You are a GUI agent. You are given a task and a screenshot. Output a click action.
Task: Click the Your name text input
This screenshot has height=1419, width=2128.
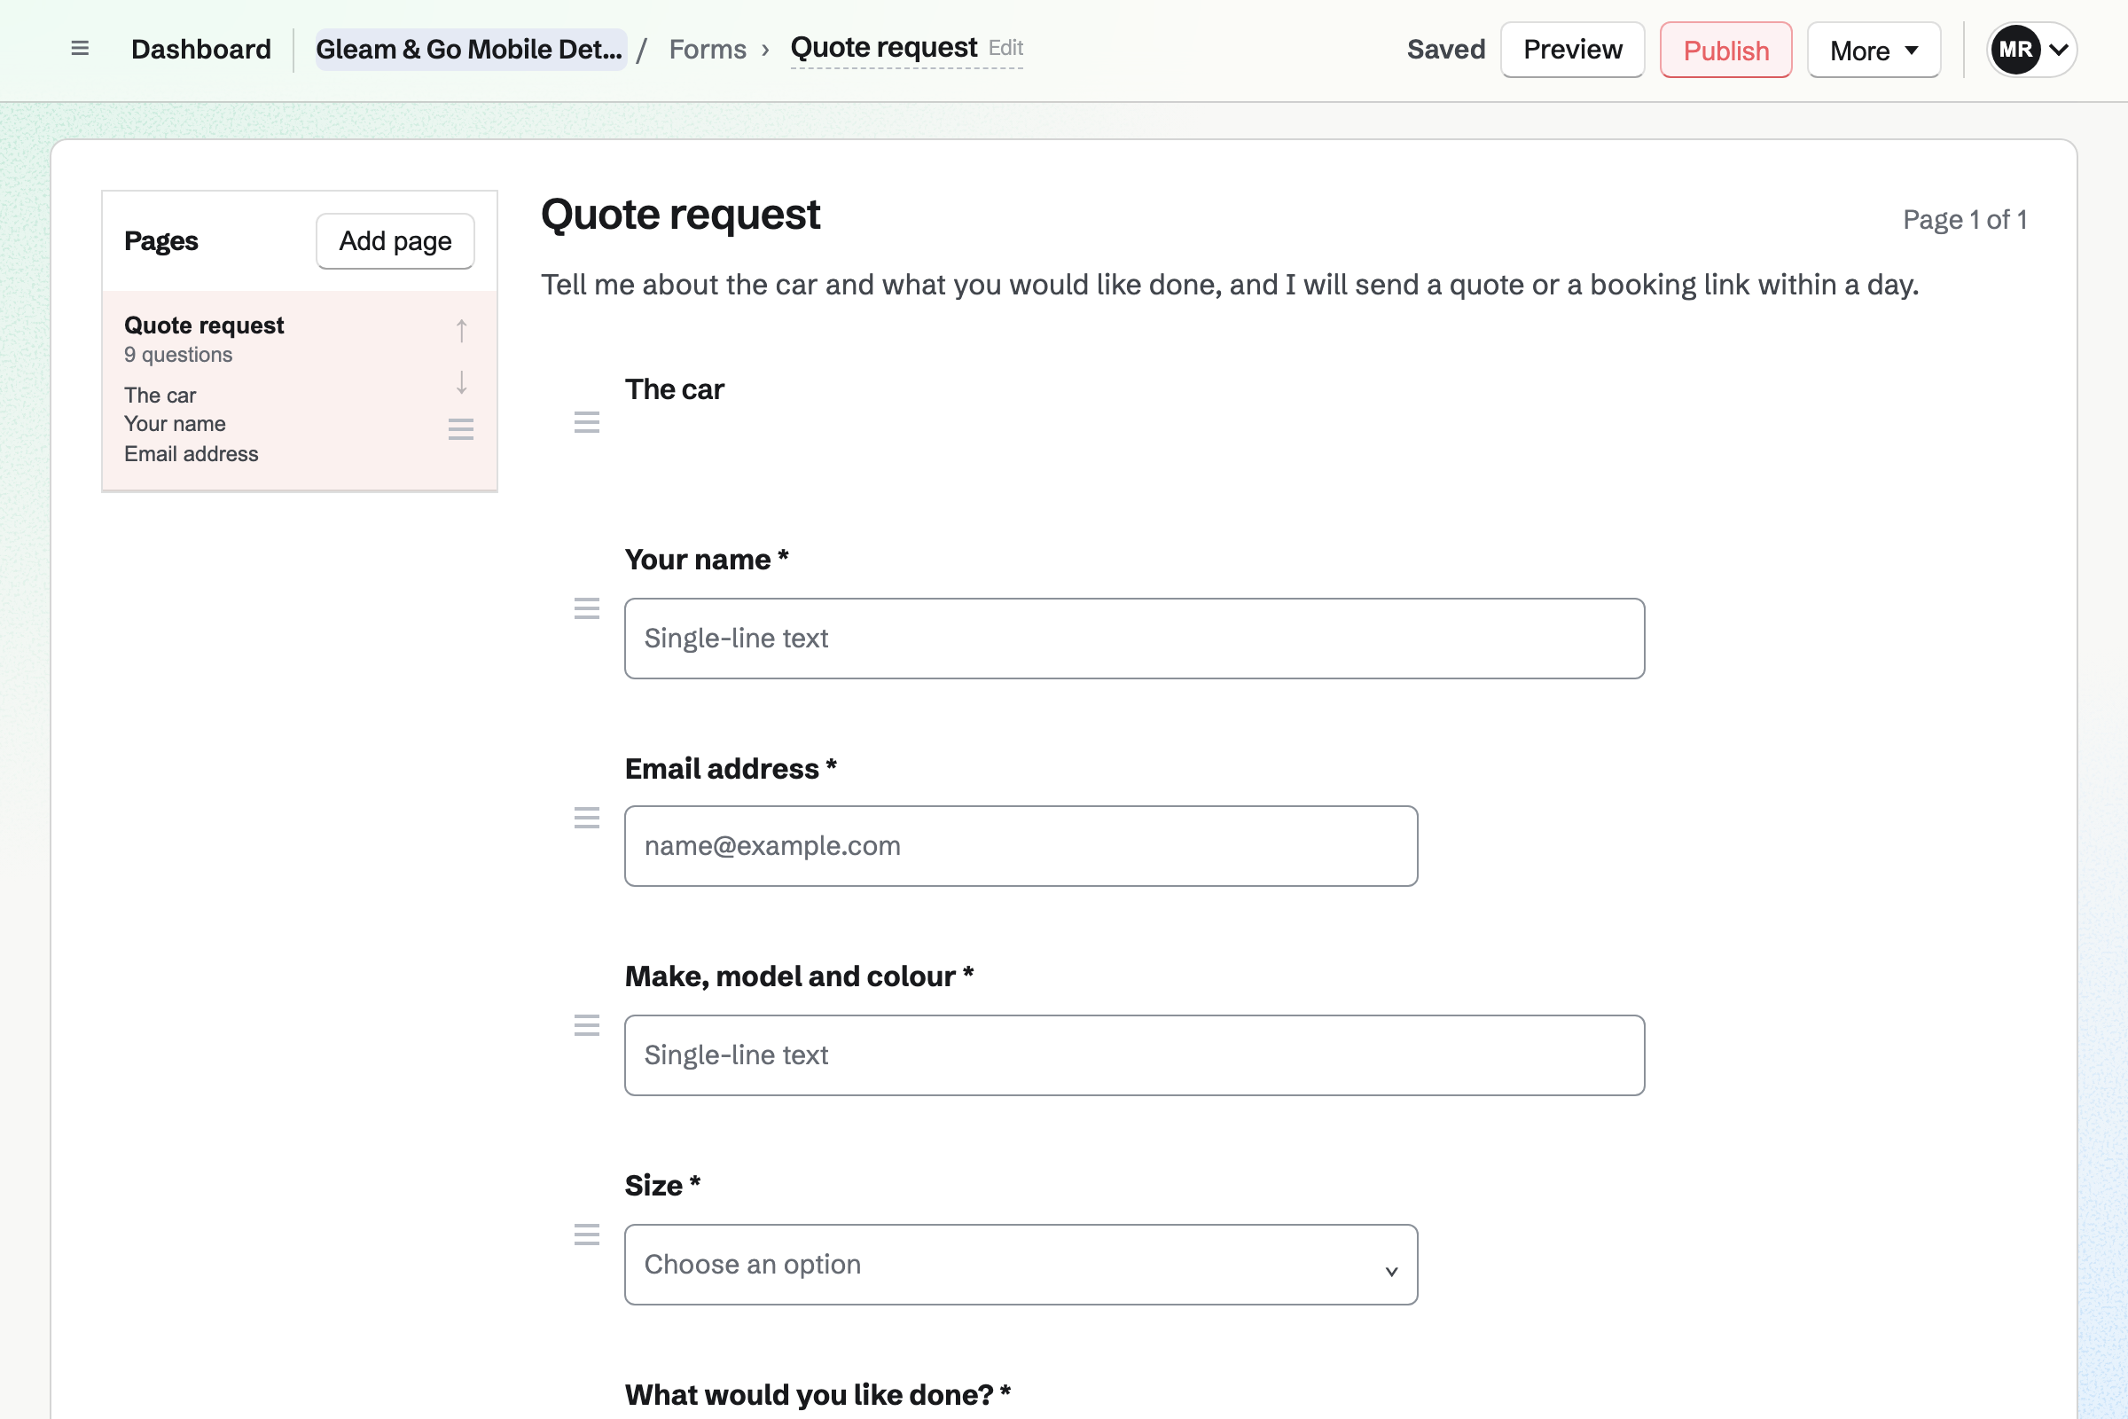tap(1135, 638)
